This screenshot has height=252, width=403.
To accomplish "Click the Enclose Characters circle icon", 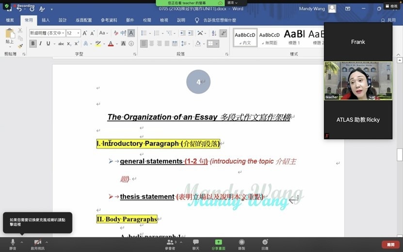I will [x=131, y=44].
